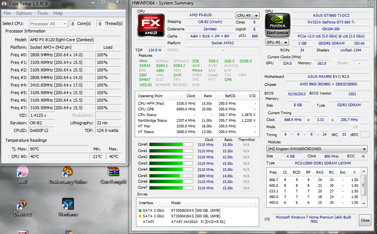Open the GPU #0 selector dropdown
377x234 pixels.
coord(277,42)
